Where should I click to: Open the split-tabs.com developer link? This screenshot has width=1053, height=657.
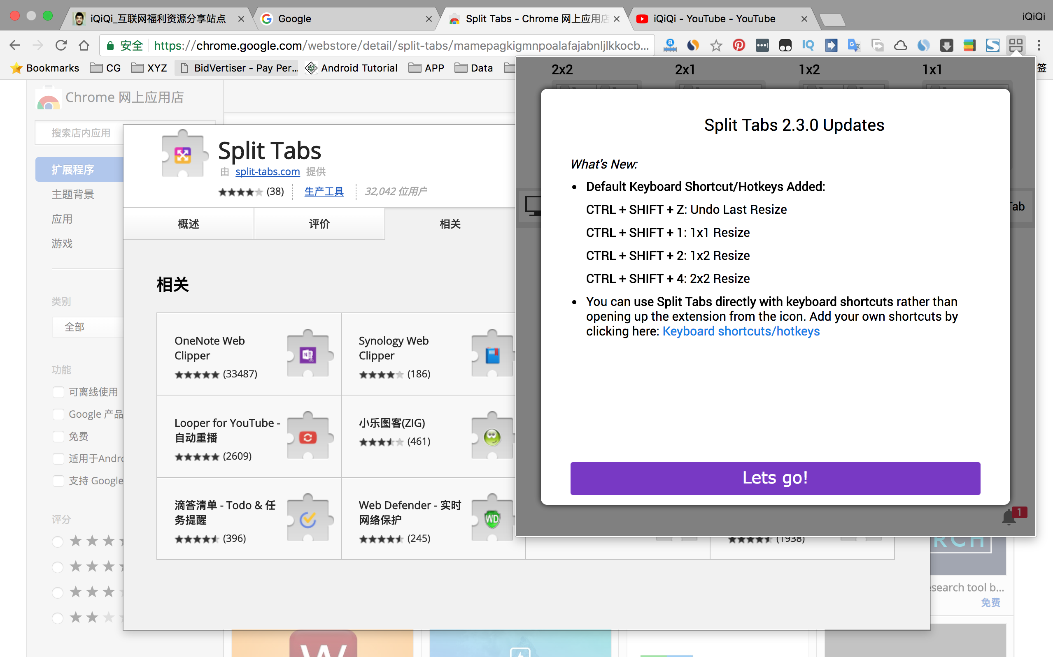(x=268, y=171)
